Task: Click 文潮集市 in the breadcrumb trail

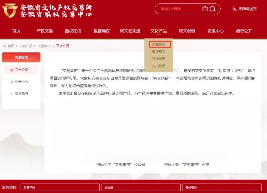Action: [x=44, y=46]
